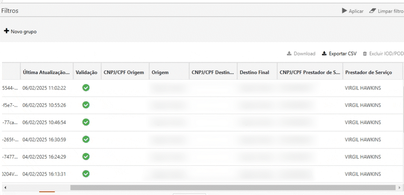Image resolution: width=404 pixels, height=195 pixels.
Task: Click the Destino Final column header
Action: 254,72
